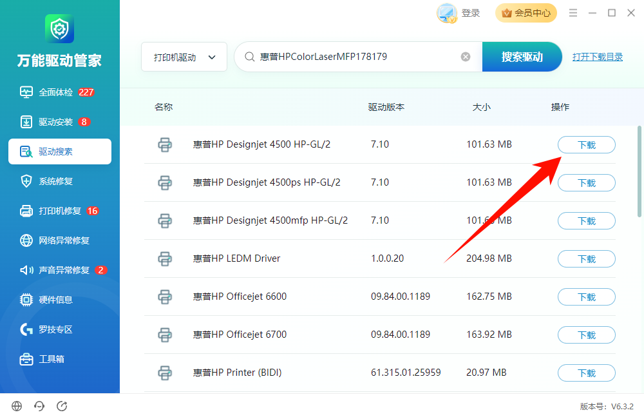Download 惠普HP LEDM Driver
Image resolution: width=644 pixels, height=419 pixels.
(x=587, y=258)
